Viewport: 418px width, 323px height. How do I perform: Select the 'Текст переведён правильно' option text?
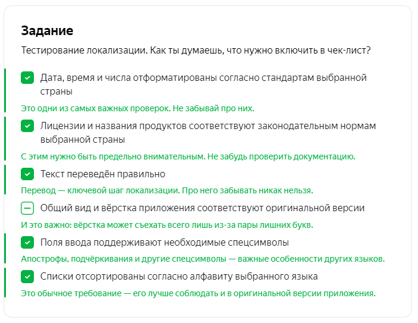coord(103,174)
